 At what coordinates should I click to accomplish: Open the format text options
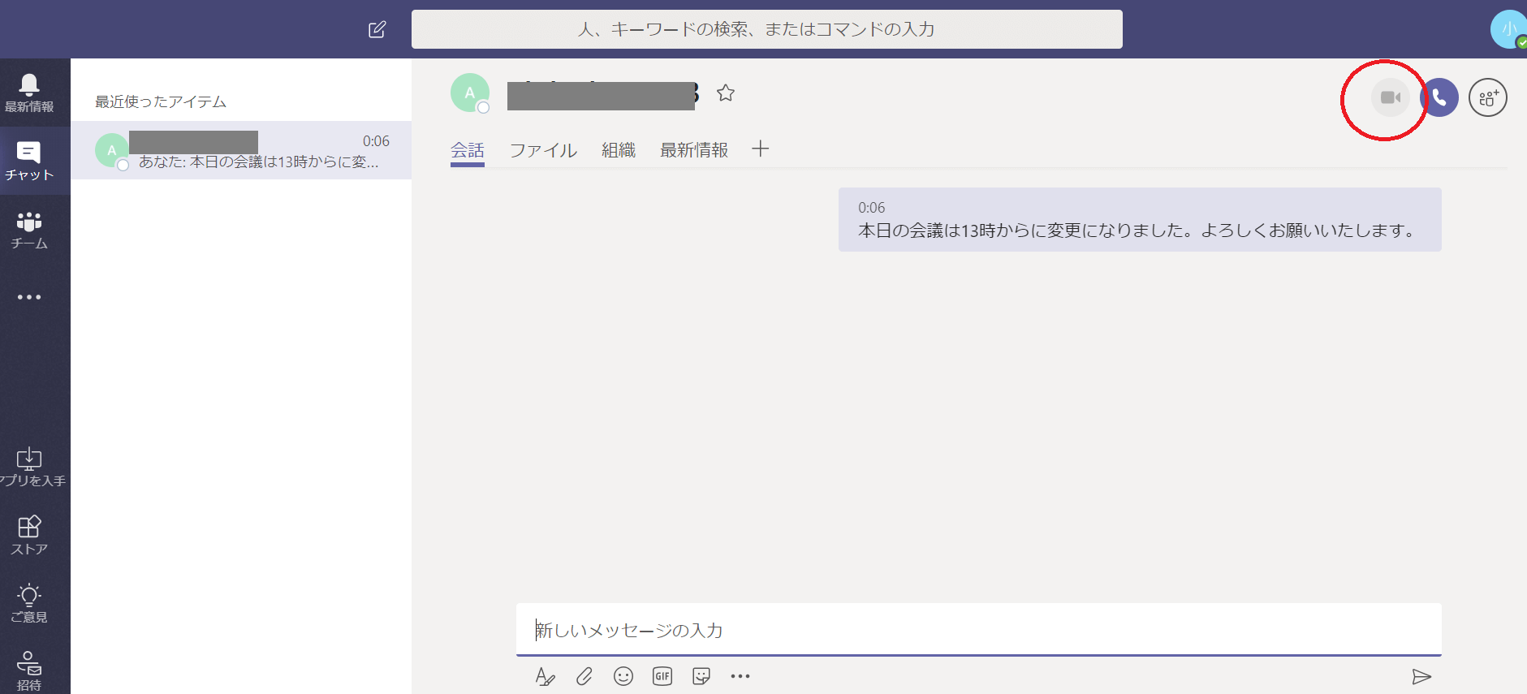[x=545, y=676]
